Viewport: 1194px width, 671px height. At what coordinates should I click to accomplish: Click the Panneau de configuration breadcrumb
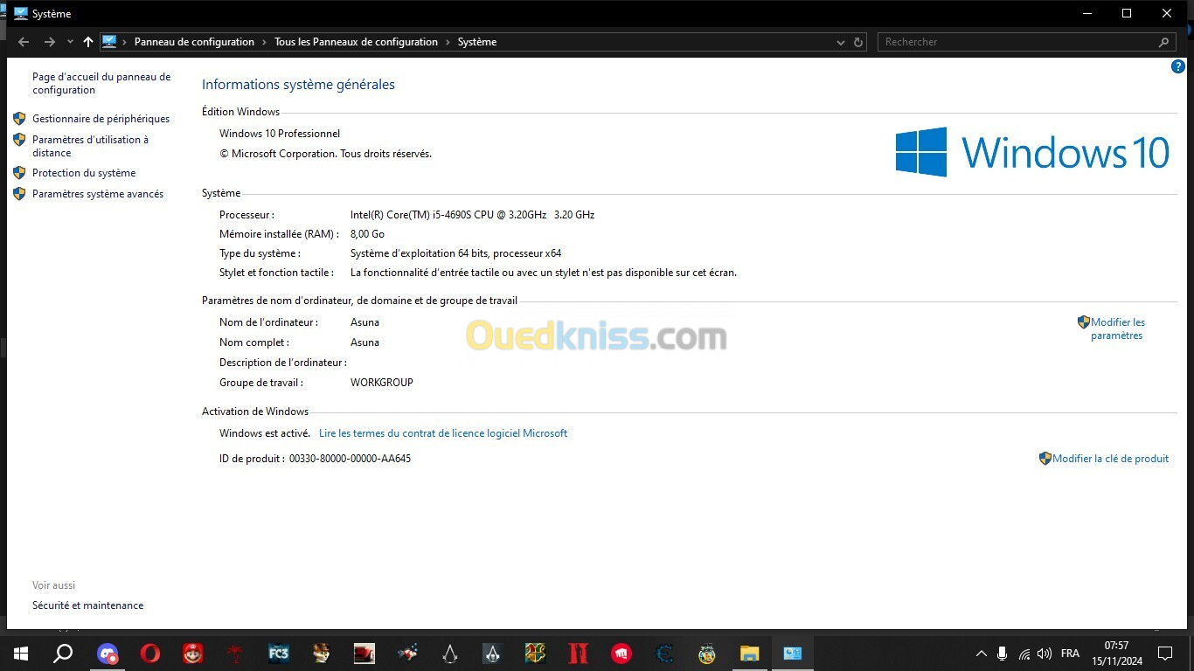click(x=194, y=42)
